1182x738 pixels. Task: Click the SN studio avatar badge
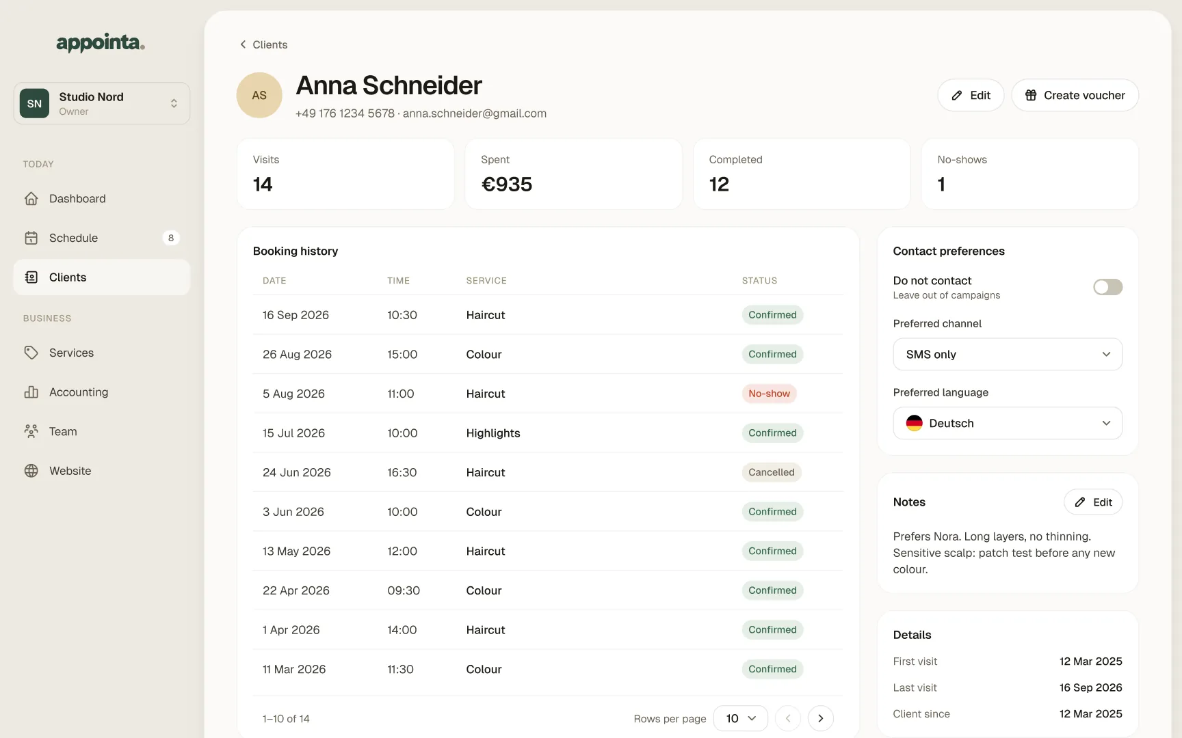(x=34, y=103)
